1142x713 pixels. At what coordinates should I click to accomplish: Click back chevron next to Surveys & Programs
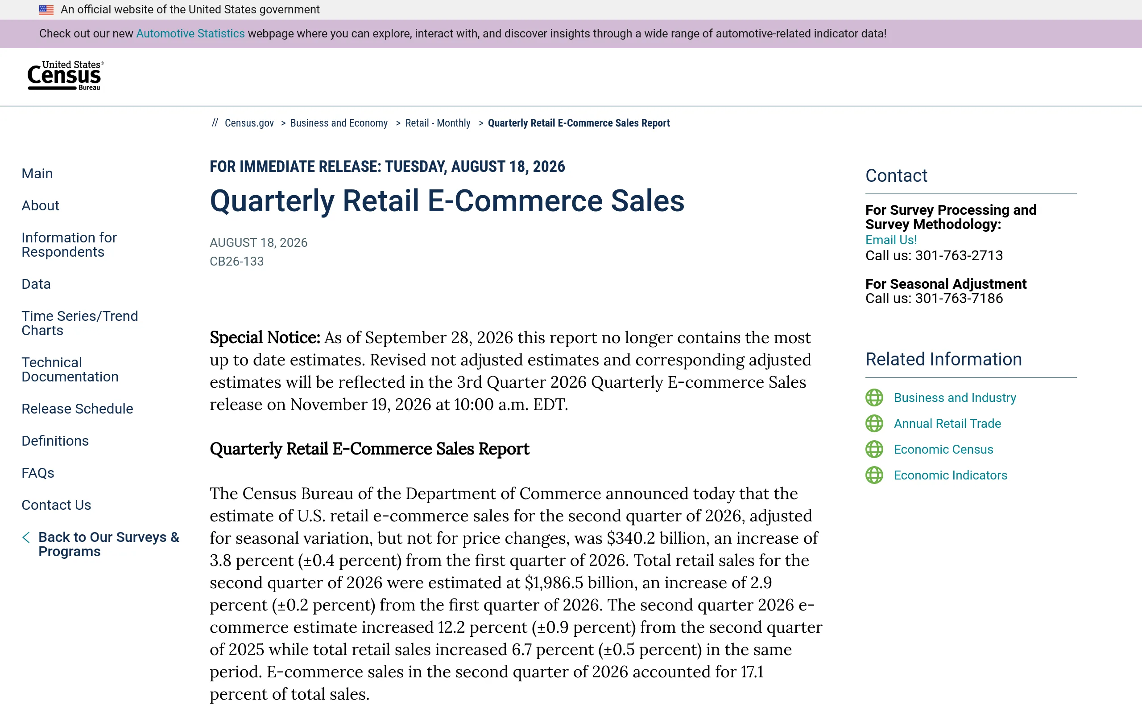tap(26, 537)
